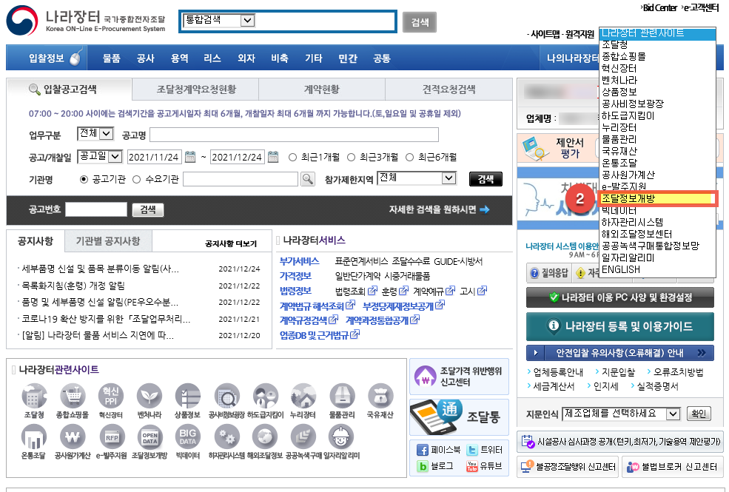Open the 참가제한지역 전체 dropdown

point(417,178)
